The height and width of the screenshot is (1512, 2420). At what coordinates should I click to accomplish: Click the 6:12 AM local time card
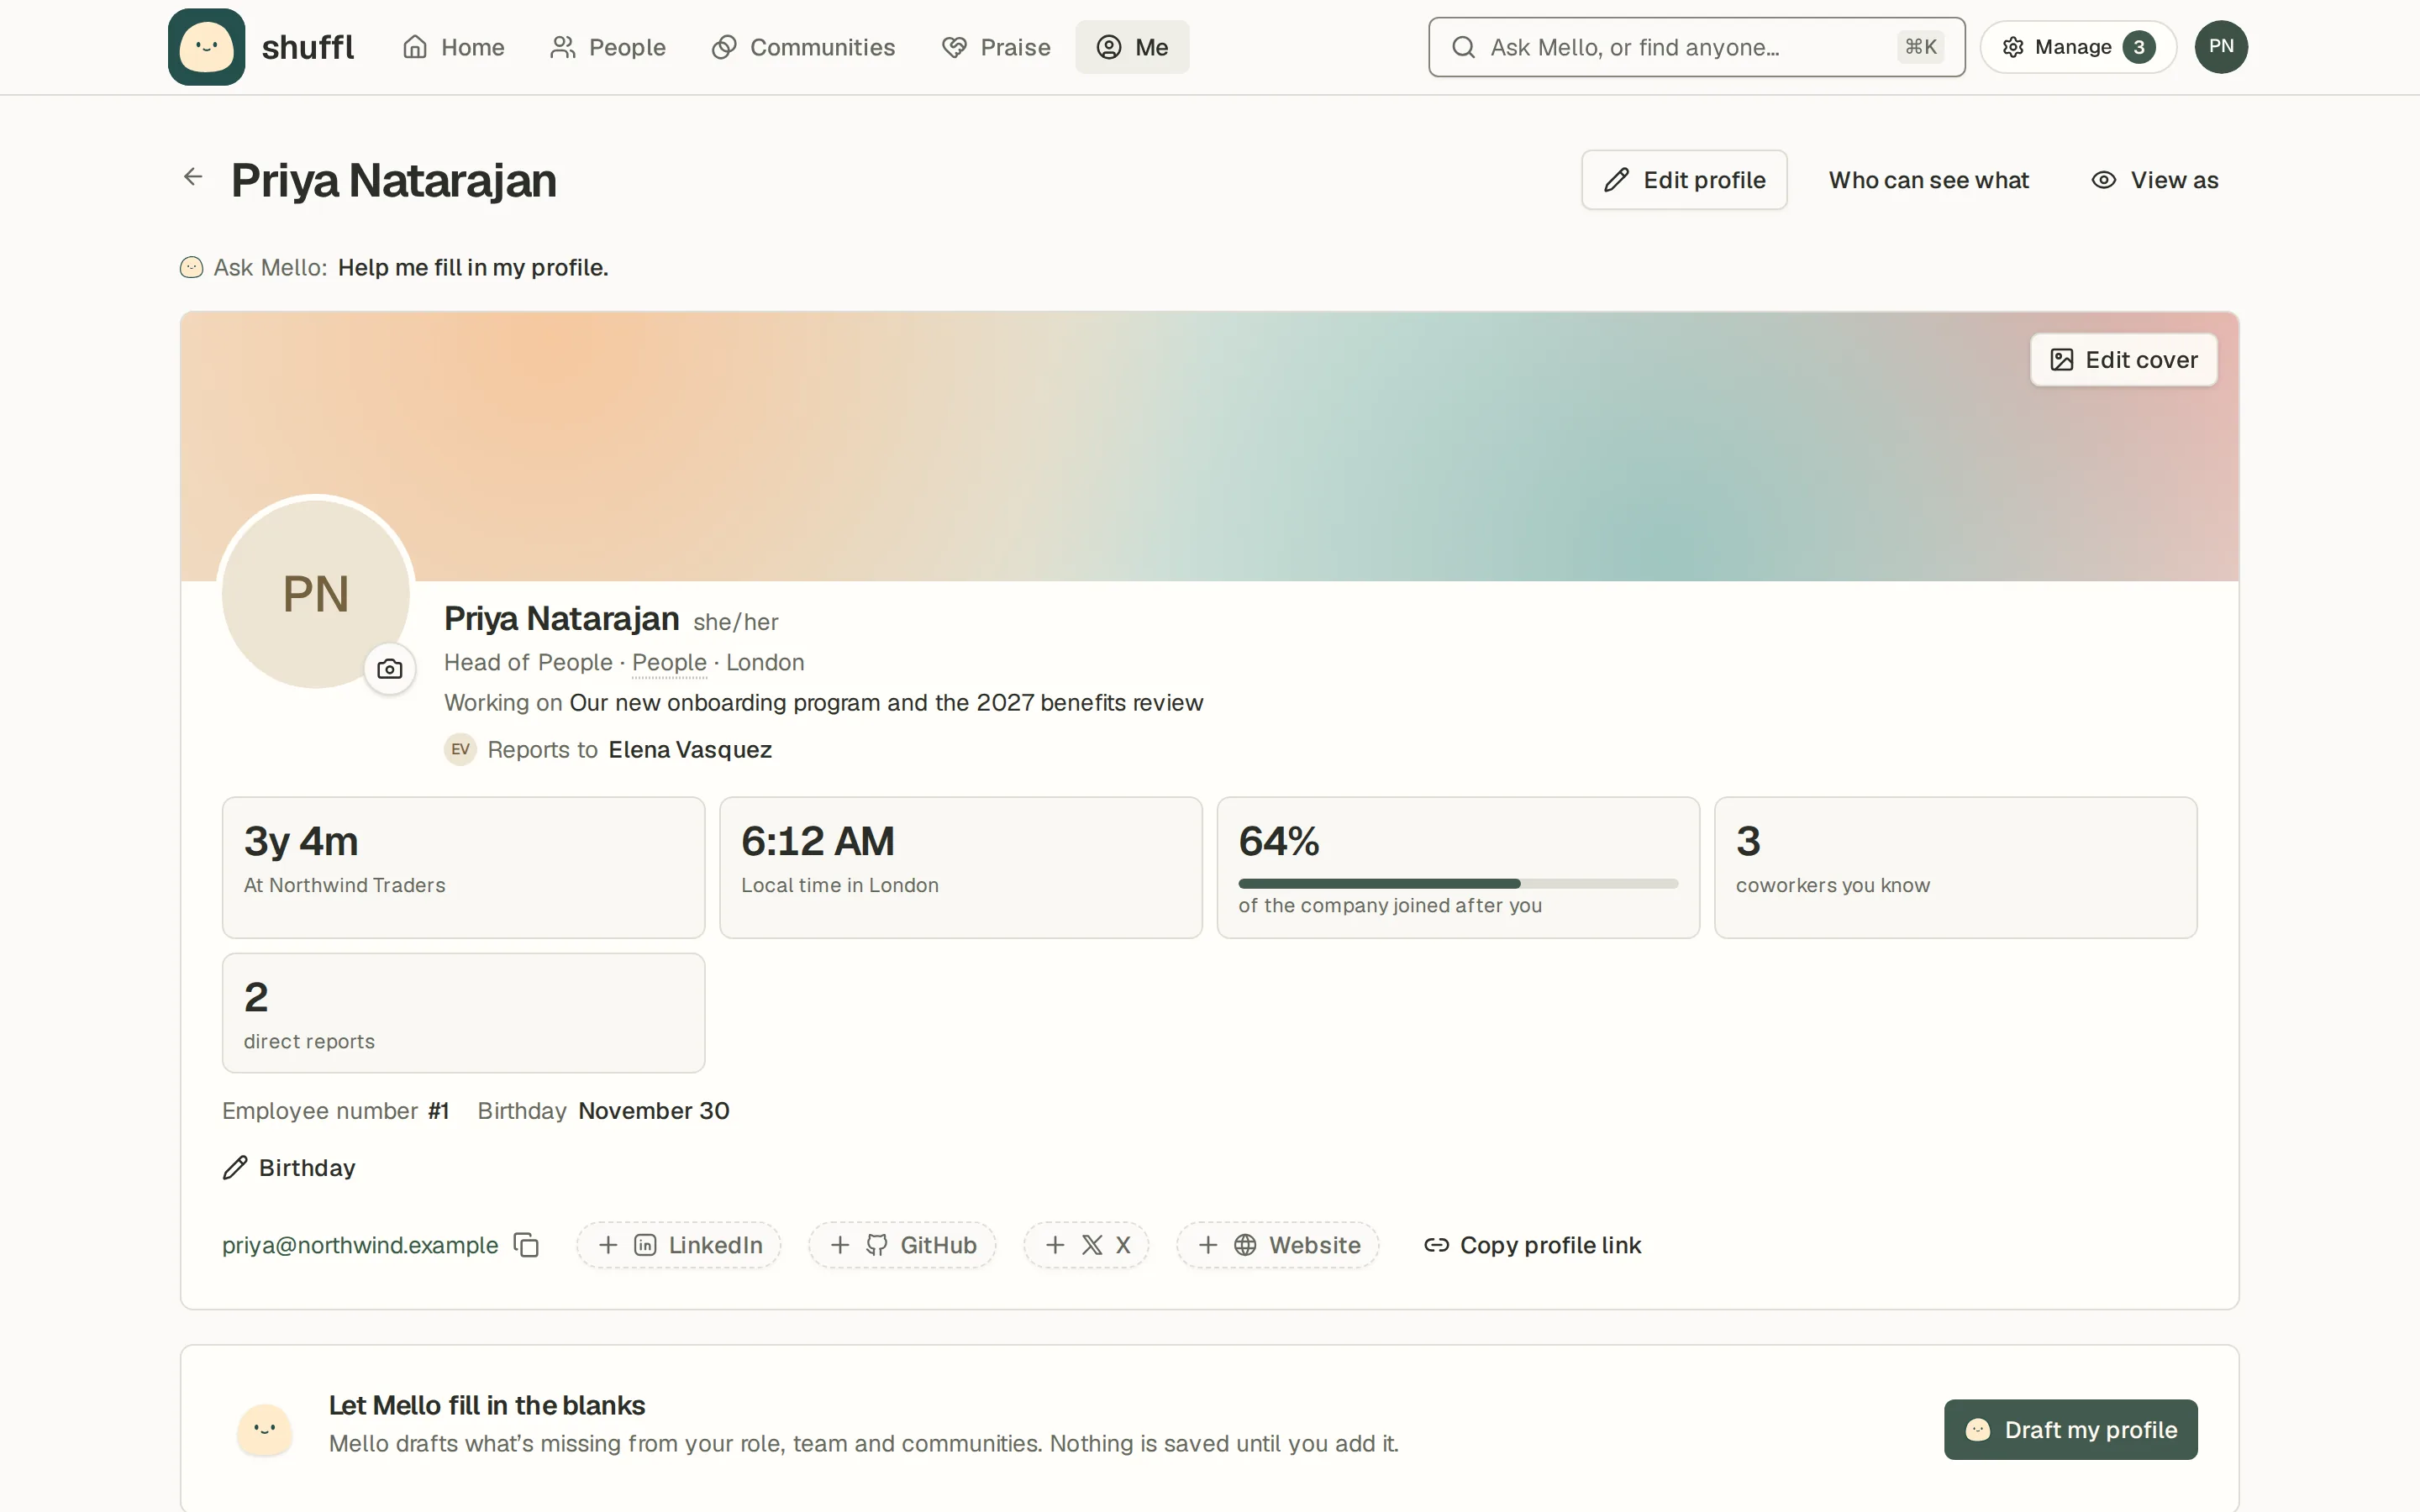(x=960, y=867)
